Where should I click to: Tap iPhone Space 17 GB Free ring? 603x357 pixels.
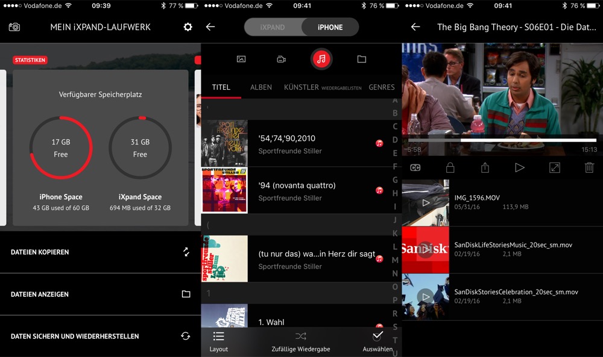coord(61,147)
